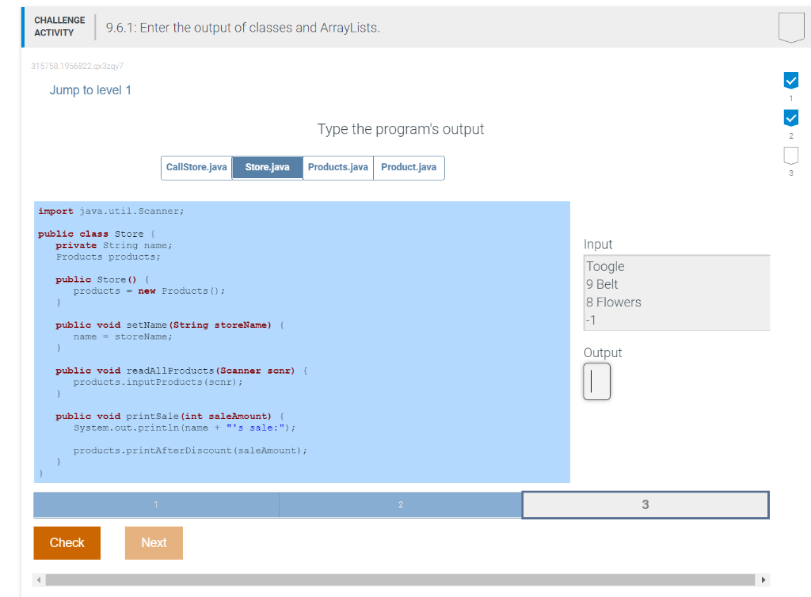Select progress segment 1
The width and height of the screenshot is (811, 597).
(x=155, y=504)
